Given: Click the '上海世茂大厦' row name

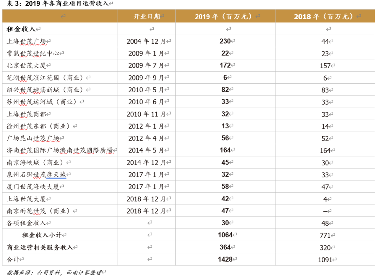Looking at the screenshot, I should [26, 199].
